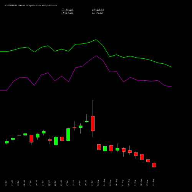Click the 20 Jul date label
This screenshot has width=192, height=192.
[36, 183]
